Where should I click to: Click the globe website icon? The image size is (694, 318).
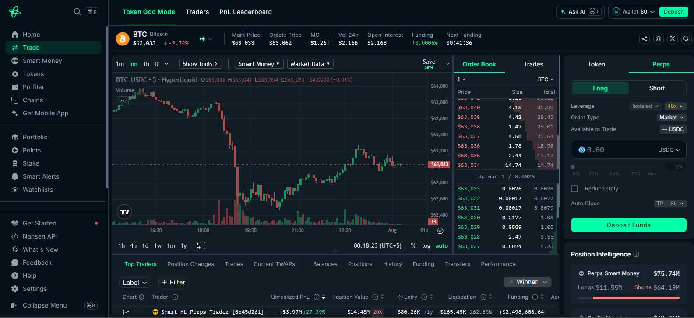click(x=659, y=39)
